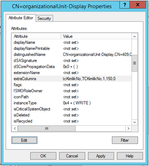Select the extraColumns attribute row
This screenshot has height=166, width=149.
(72, 79)
